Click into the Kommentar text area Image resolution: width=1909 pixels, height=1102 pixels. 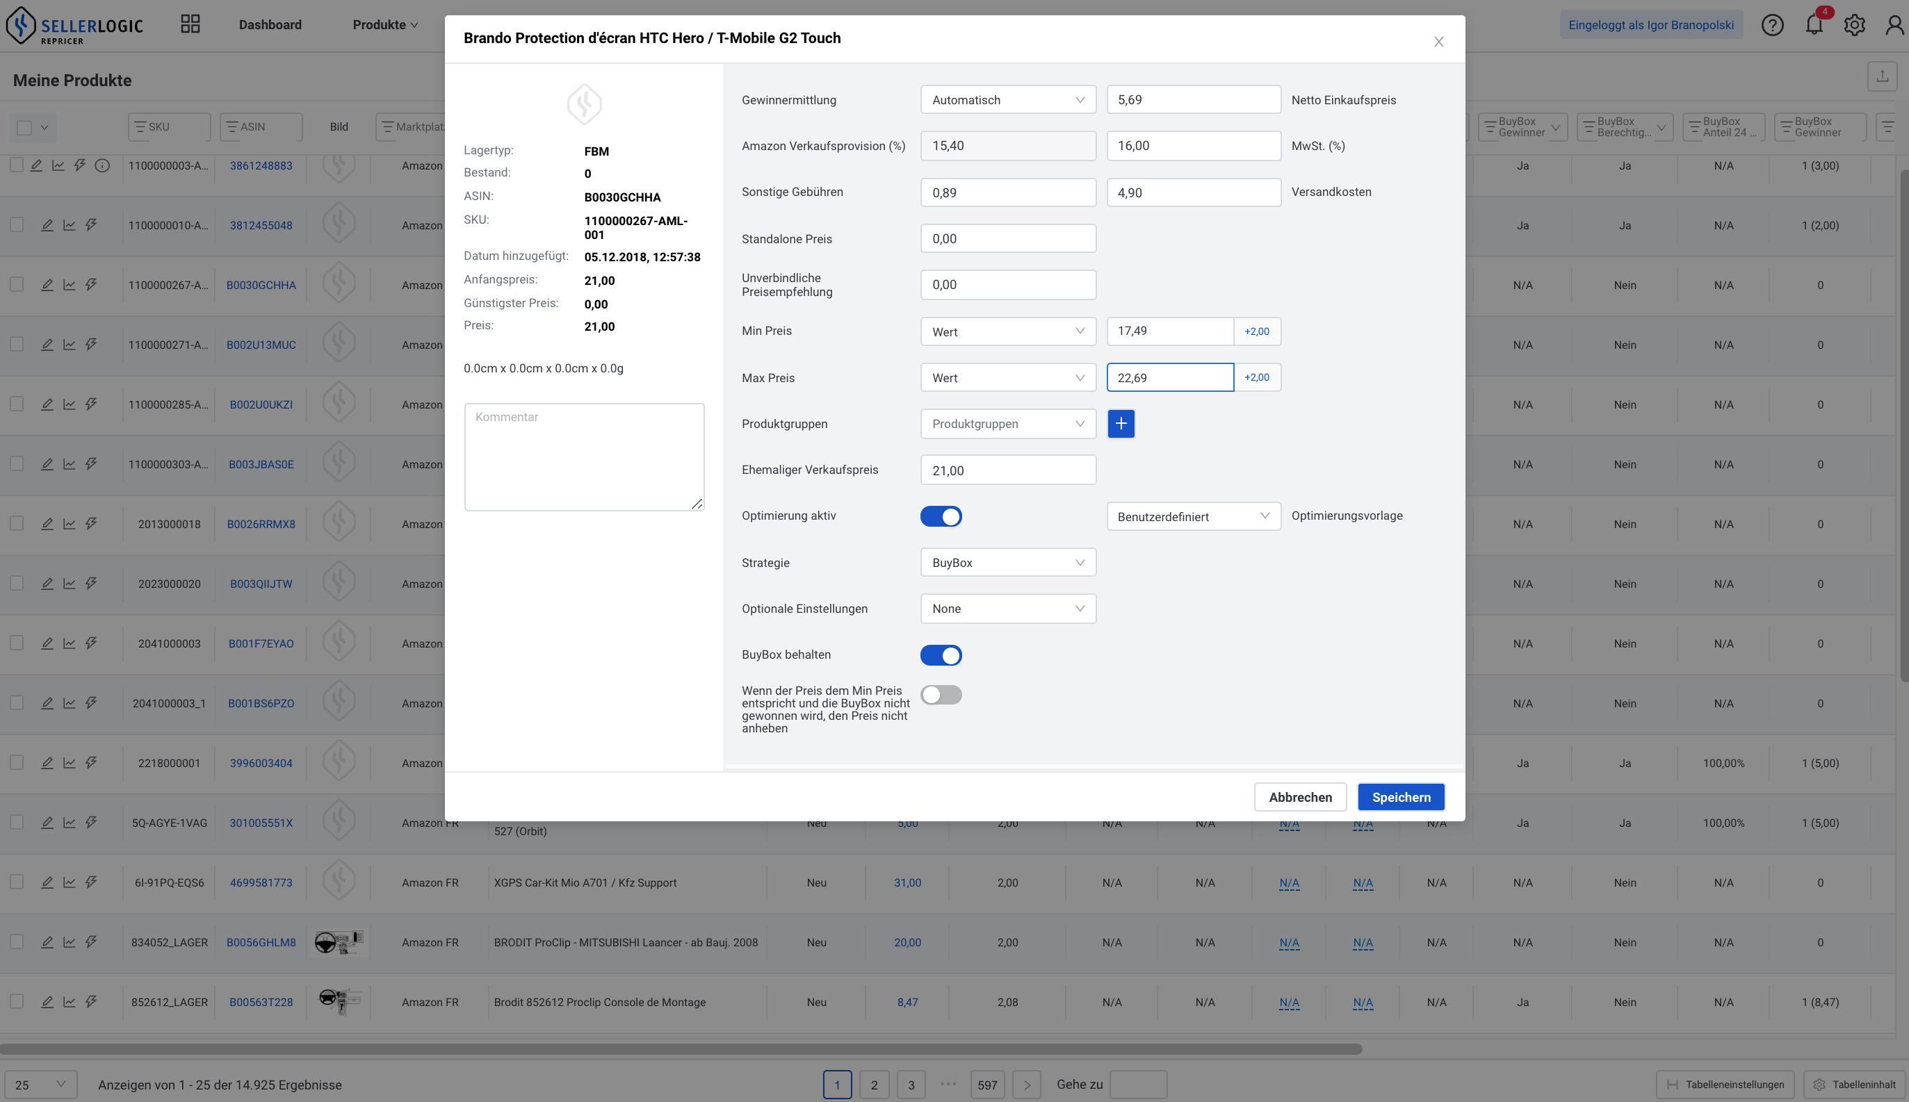(x=584, y=457)
